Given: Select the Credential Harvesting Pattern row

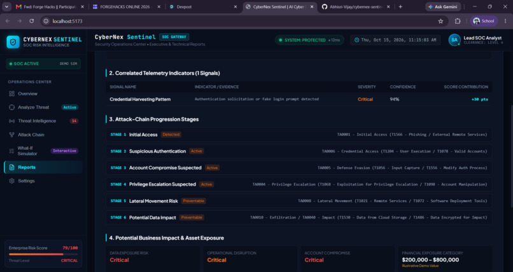Looking at the screenshot, I should click(x=299, y=99).
